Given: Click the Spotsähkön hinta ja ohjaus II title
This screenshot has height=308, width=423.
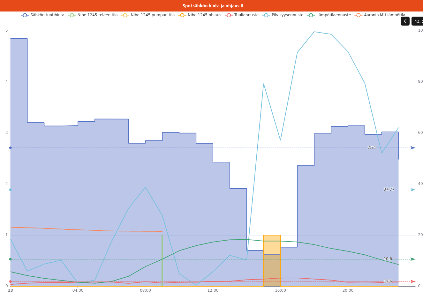Looking at the screenshot, I should click(213, 6).
